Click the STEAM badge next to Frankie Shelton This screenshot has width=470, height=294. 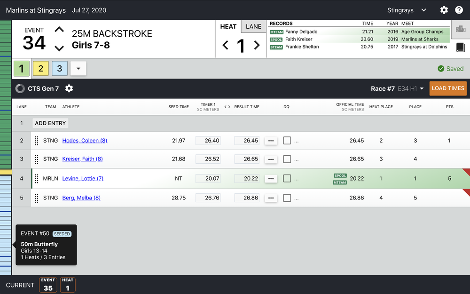tap(276, 47)
